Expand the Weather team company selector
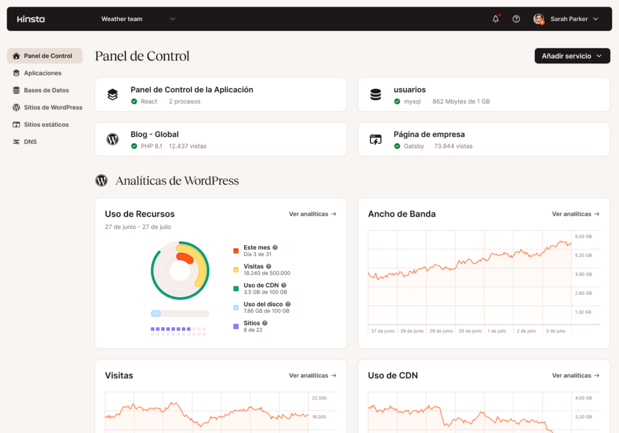Screen dimensions: 619x433 [138, 19]
